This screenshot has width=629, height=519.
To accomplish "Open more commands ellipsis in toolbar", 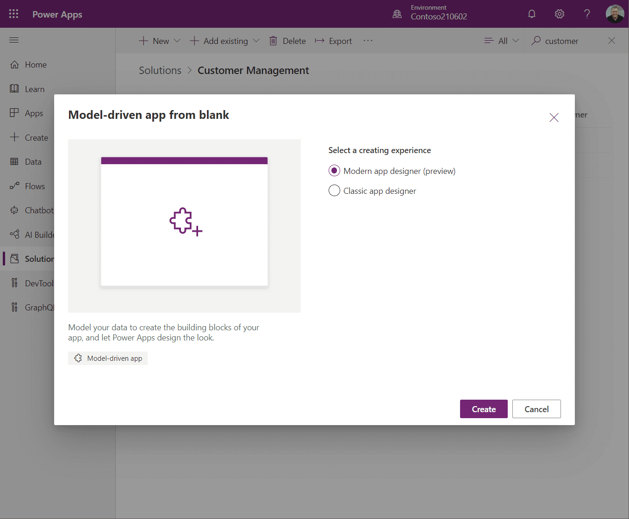I will (368, 41).
